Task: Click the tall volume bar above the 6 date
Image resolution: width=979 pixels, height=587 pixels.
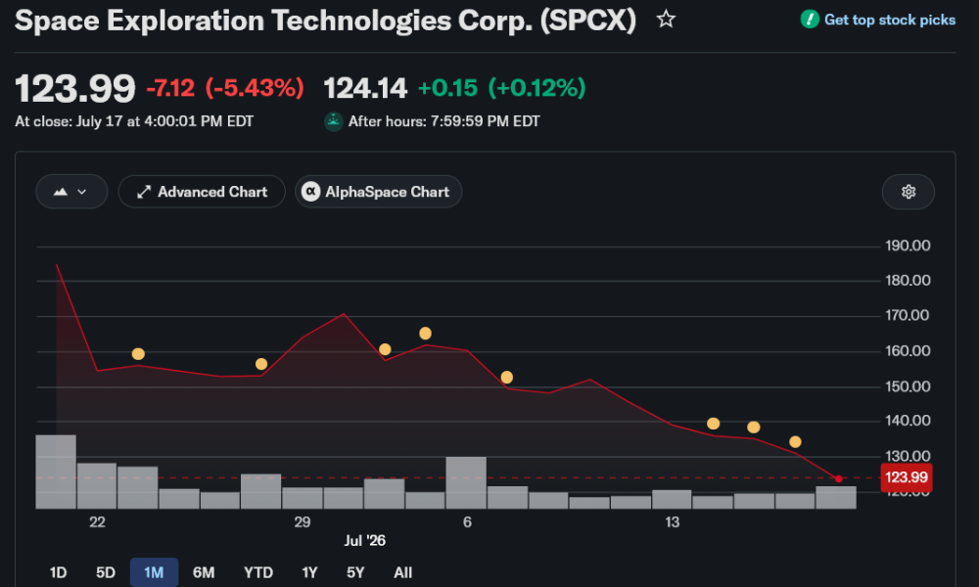Action: tap(466, 483)
